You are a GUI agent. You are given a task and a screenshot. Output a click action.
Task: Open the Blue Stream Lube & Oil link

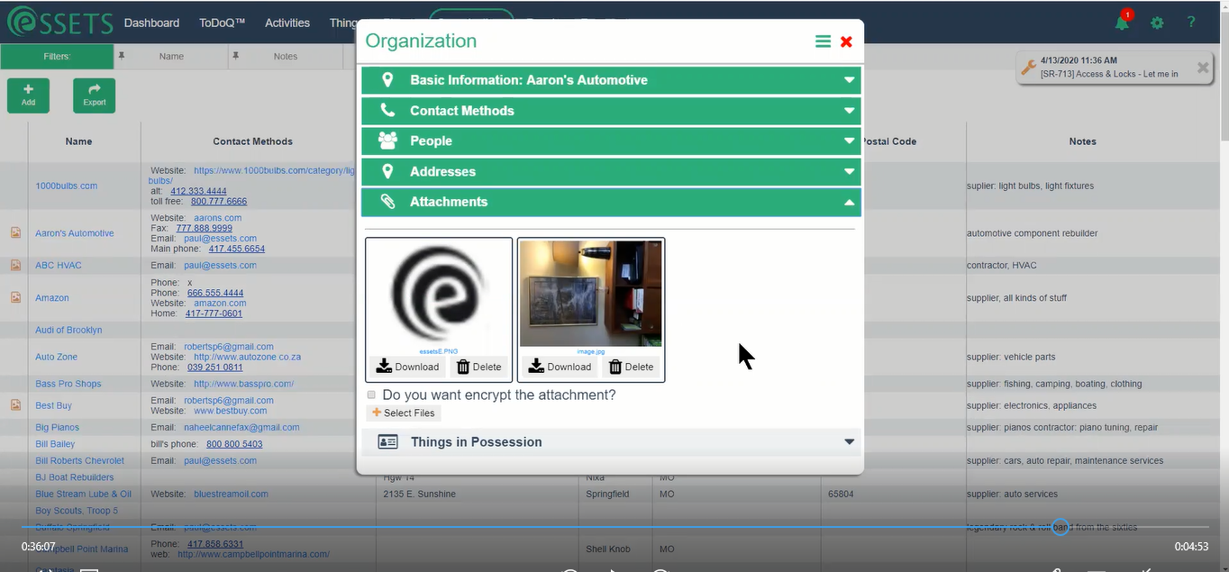point(84,494)
